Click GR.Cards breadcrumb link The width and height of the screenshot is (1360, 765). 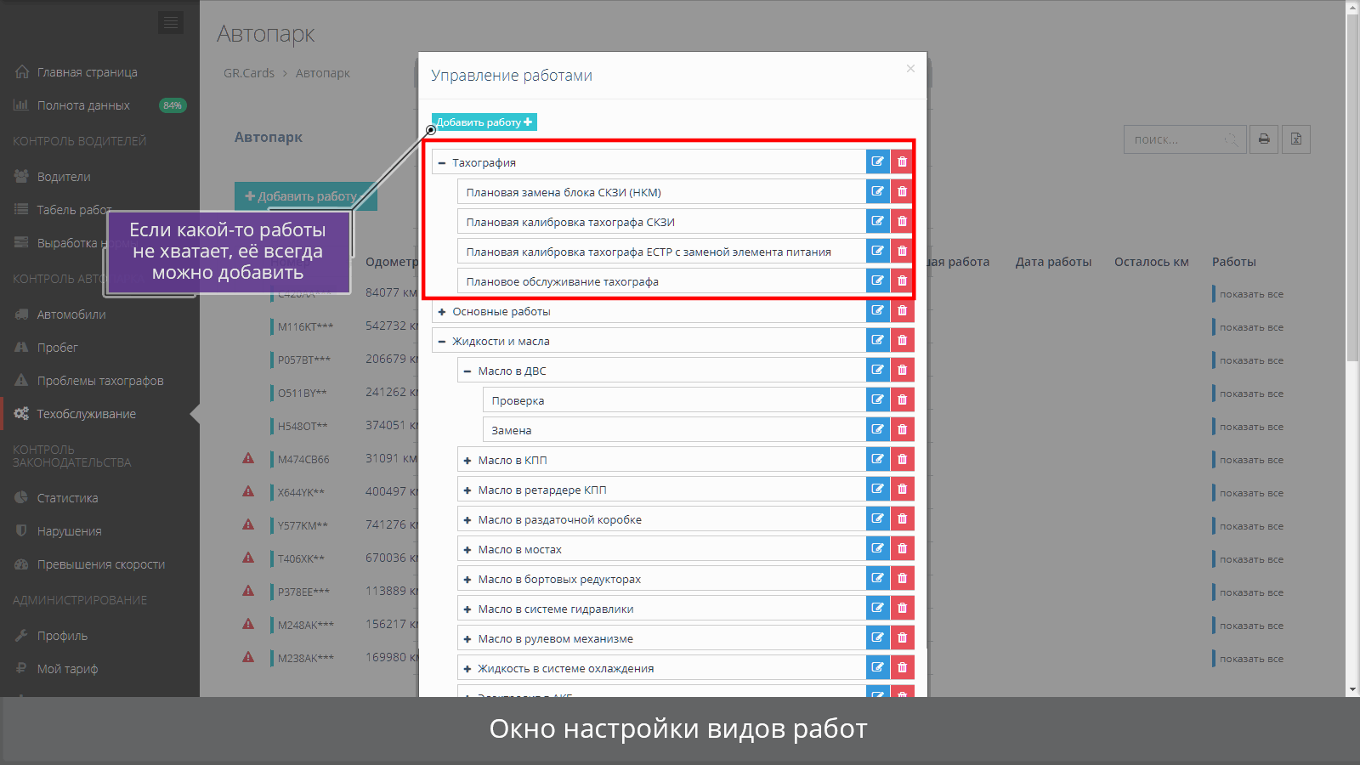(249, 73)
